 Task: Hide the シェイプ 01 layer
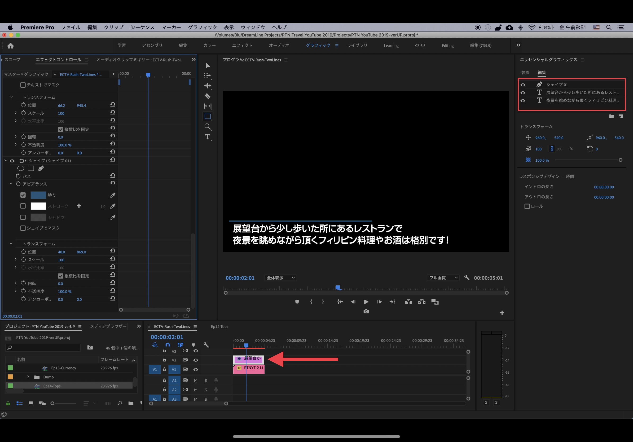coord(523,85)
